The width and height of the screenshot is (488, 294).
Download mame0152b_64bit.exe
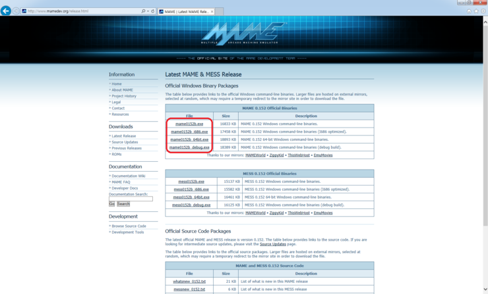tap(189, 139)
